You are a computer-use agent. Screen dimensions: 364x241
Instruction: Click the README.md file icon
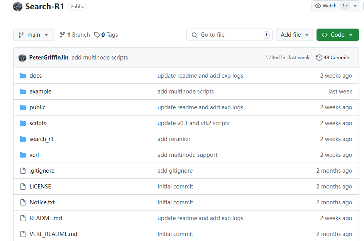23,218
